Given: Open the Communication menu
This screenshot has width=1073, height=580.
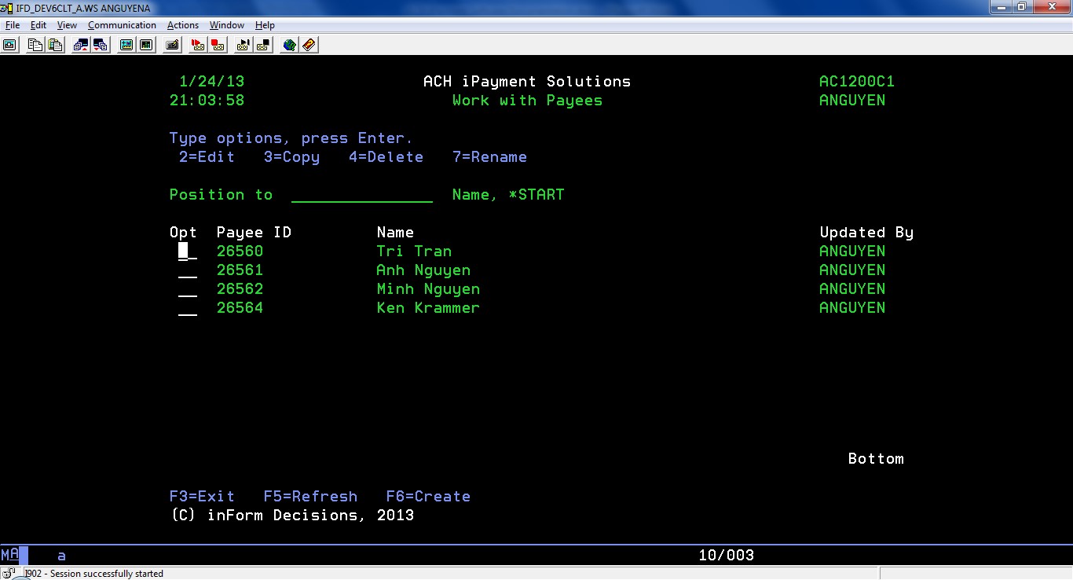Looking at the screenshot, I should click(x=122, y=25).
